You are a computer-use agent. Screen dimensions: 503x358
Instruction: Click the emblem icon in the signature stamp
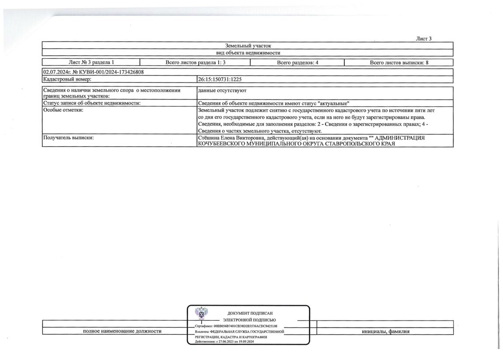tap(201, 313)
